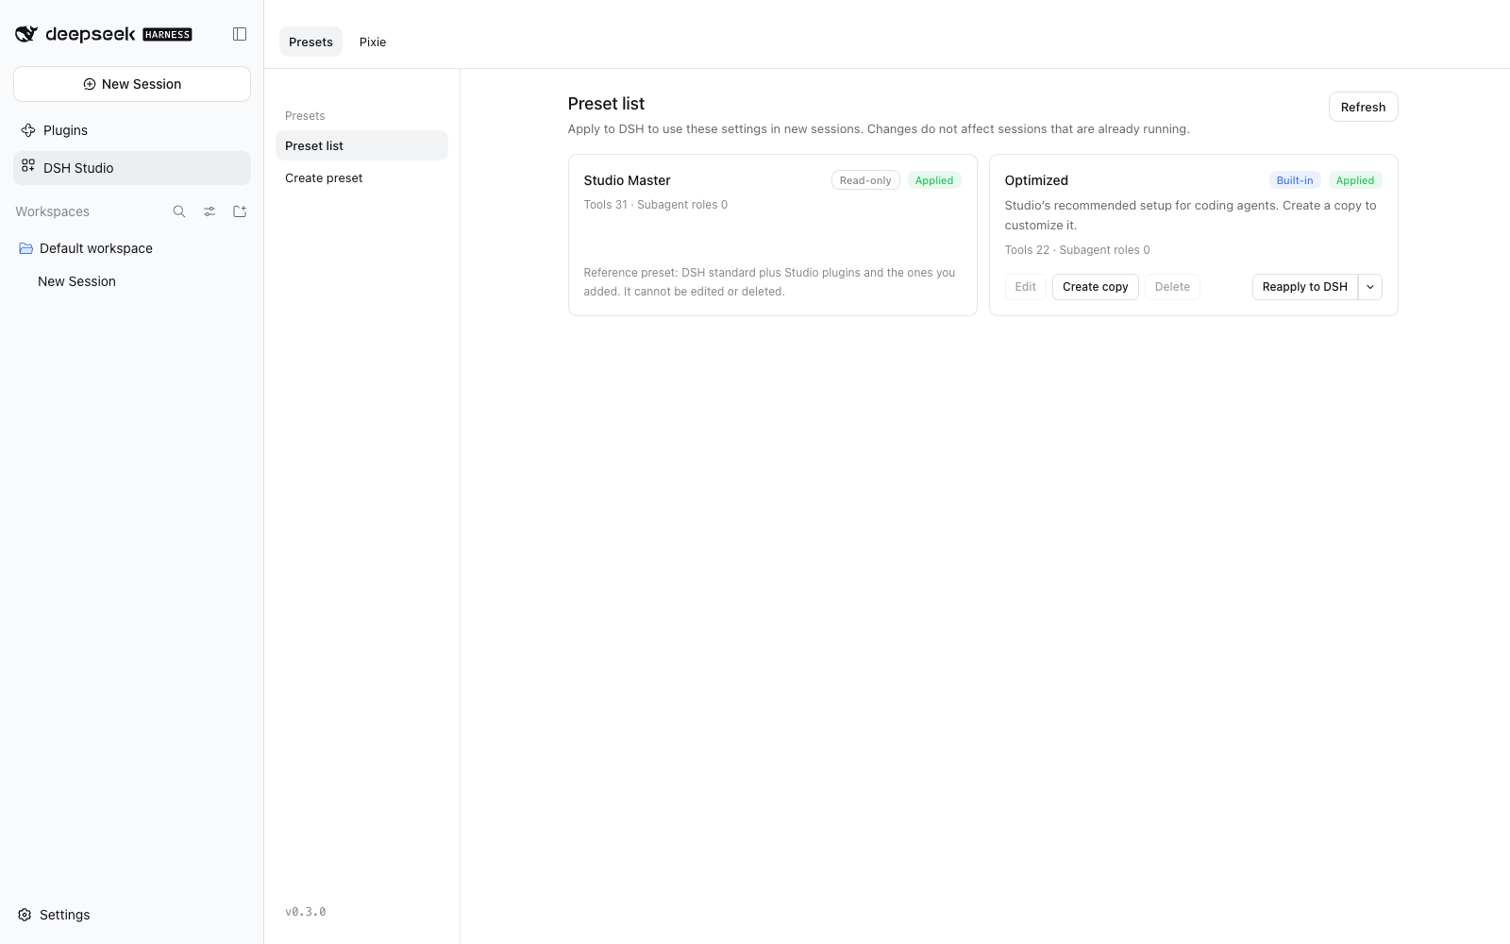Open workspace filter options icon
1510x944 pixels.
point(210,211)
